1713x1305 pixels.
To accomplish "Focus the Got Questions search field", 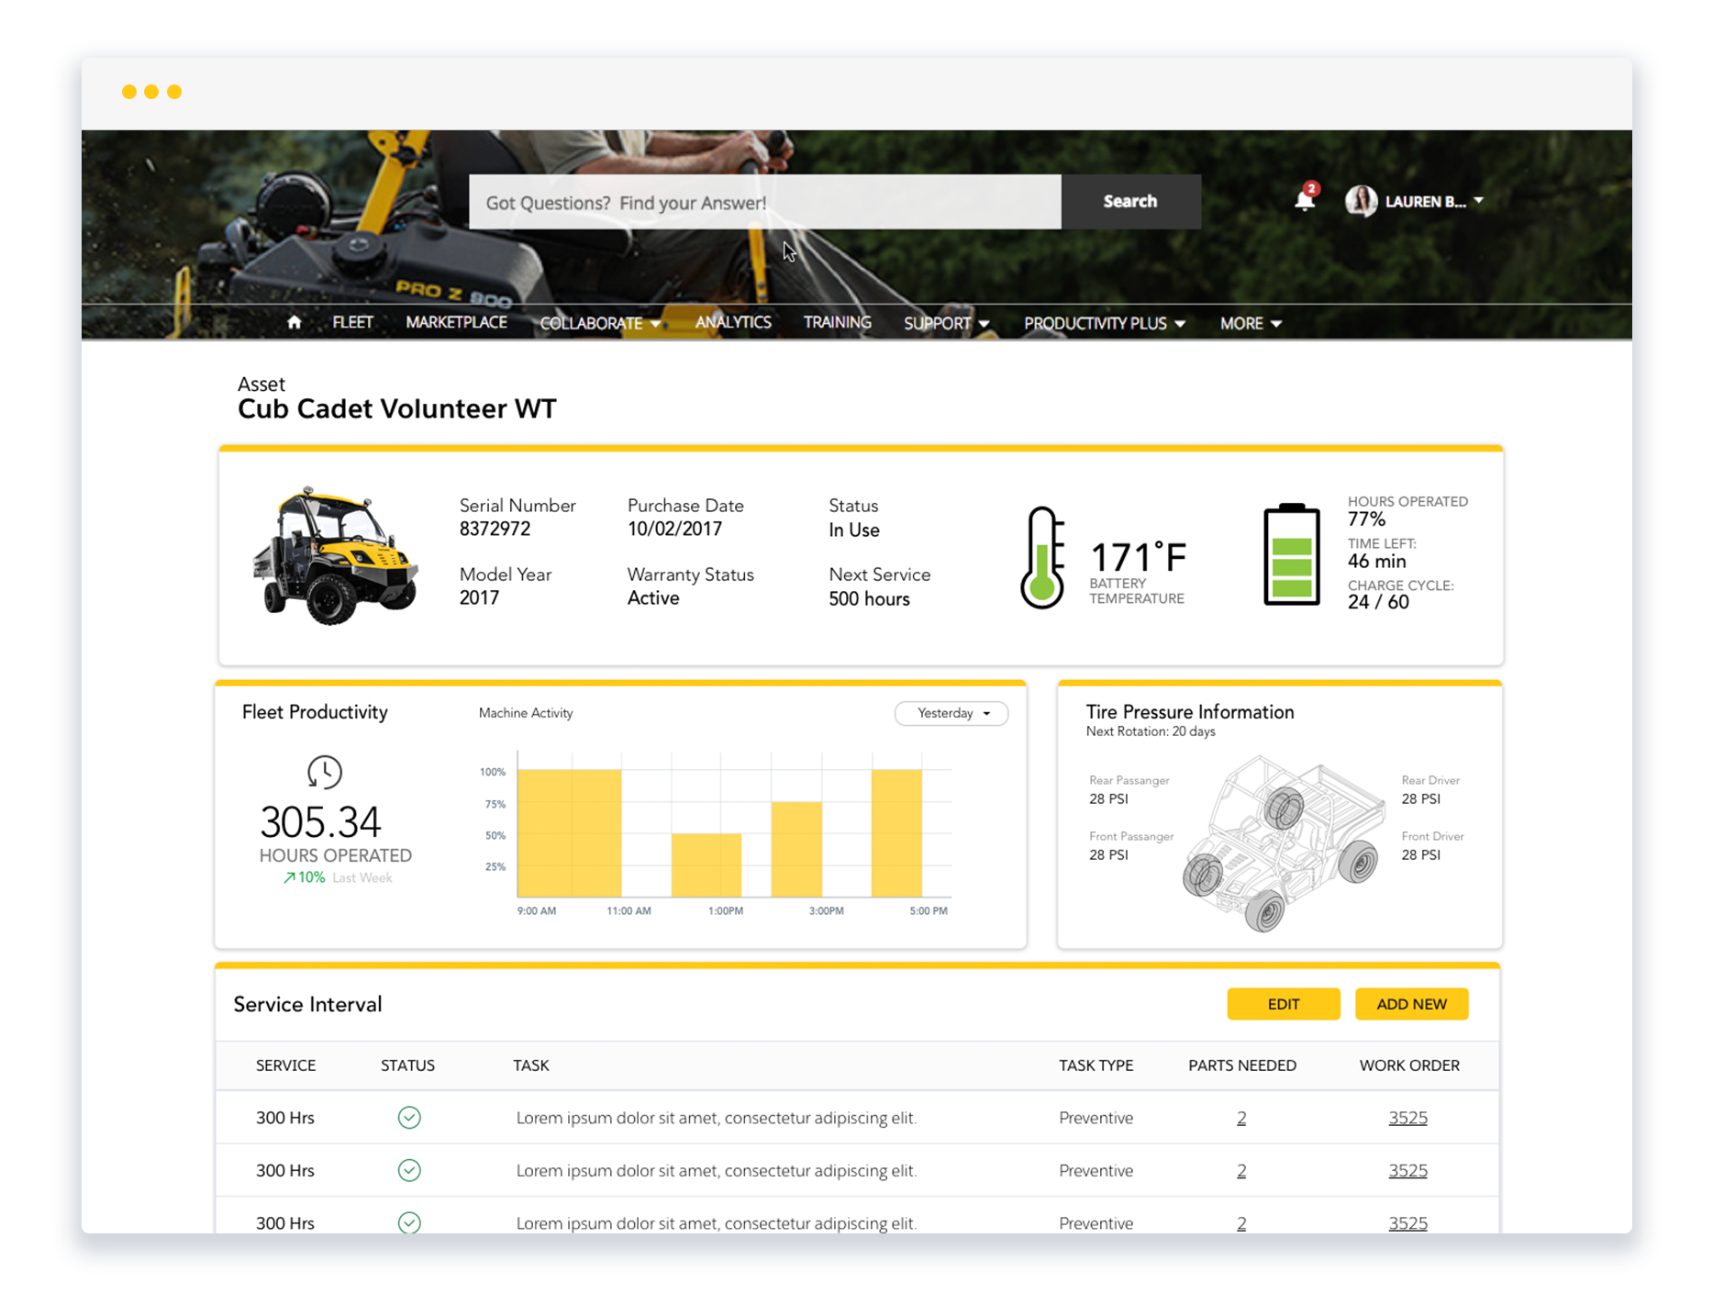I will [765, 202].
